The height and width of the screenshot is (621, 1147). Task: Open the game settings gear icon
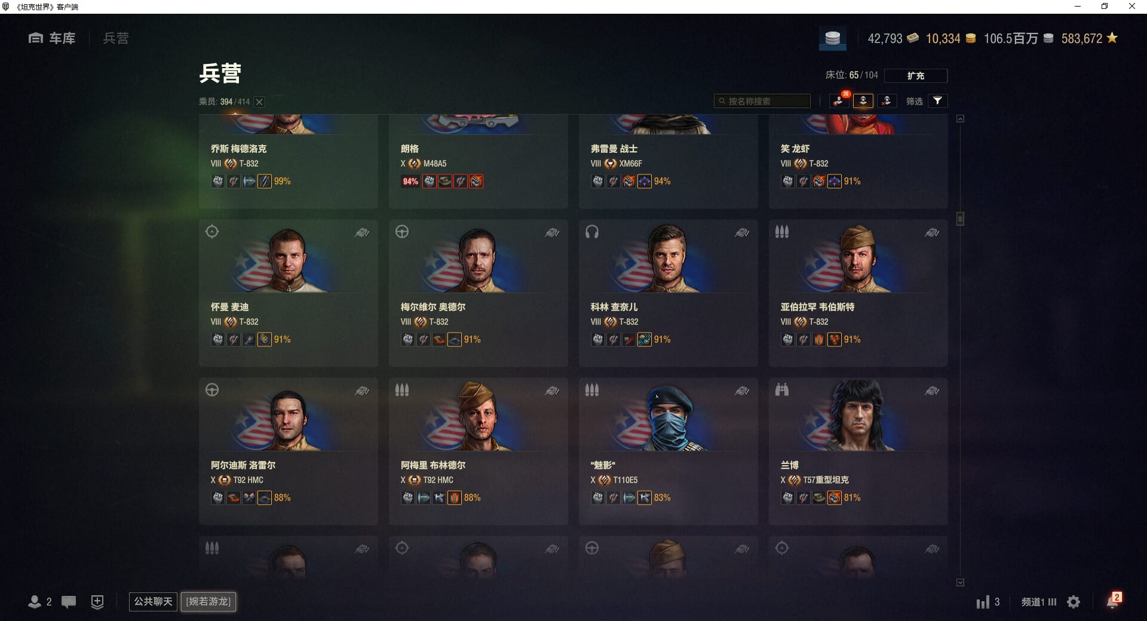pos(1074,602)
